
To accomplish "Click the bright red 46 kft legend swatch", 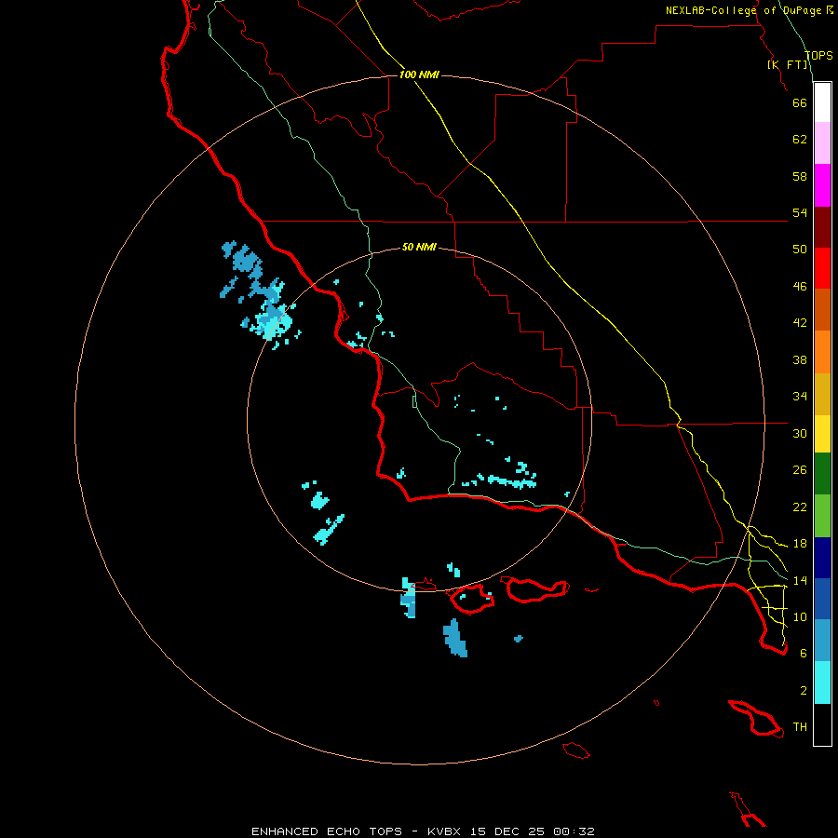I will pos(822,268).
